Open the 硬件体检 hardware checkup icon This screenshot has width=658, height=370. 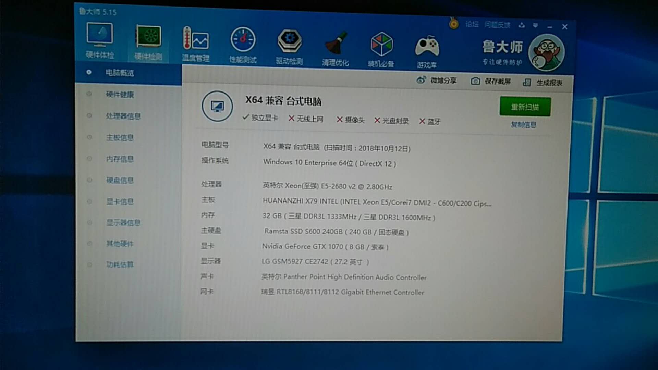[x=100, y=40]
